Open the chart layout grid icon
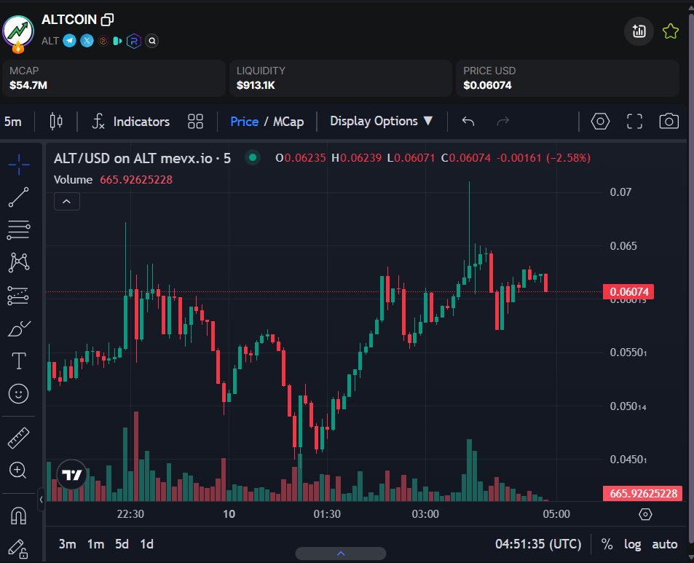Image resolution: width=694 pixels, height=563 pixels. pyautogui.click(x=195, y=122)
